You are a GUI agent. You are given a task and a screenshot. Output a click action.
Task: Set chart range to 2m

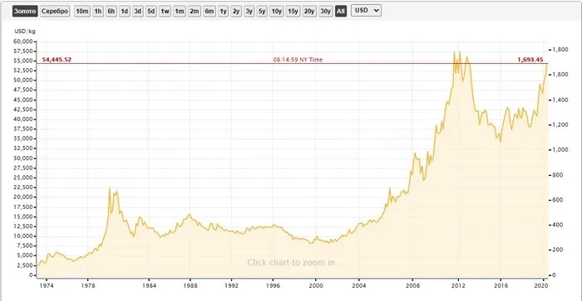(x=194, y=11)
